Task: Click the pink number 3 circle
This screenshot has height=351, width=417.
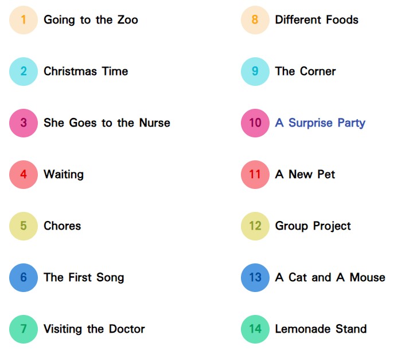Action: click(x=24, y=123)
